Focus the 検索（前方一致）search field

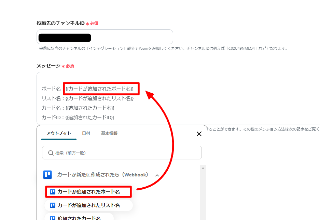point(122,153)
